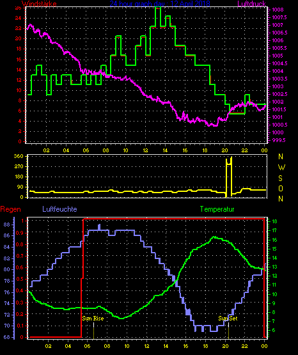298x355 pixels.
Task: Click the red '10' wind strength axis value
Action: 18,90
